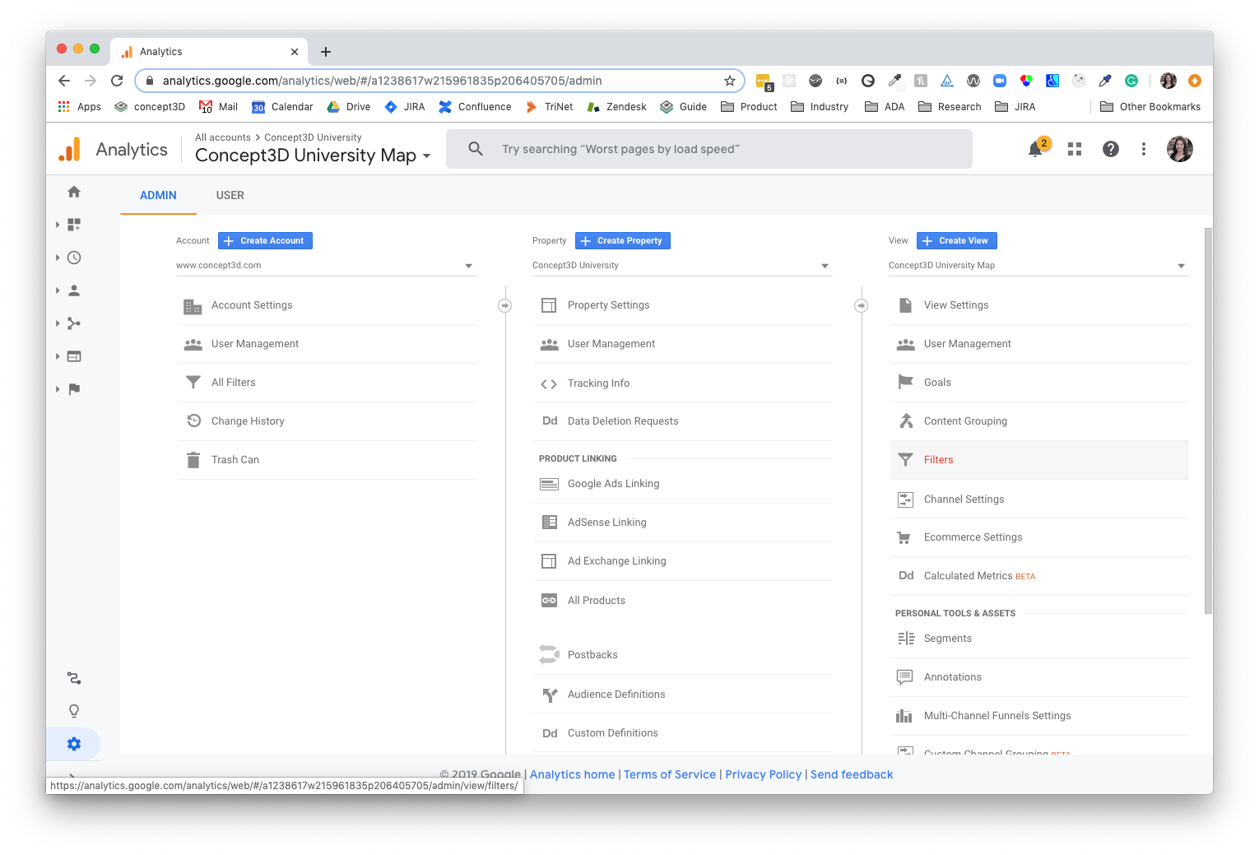The image size is (1259, 855).
Task: Open Audience Definitions under Property
Action: click(683, 695)
